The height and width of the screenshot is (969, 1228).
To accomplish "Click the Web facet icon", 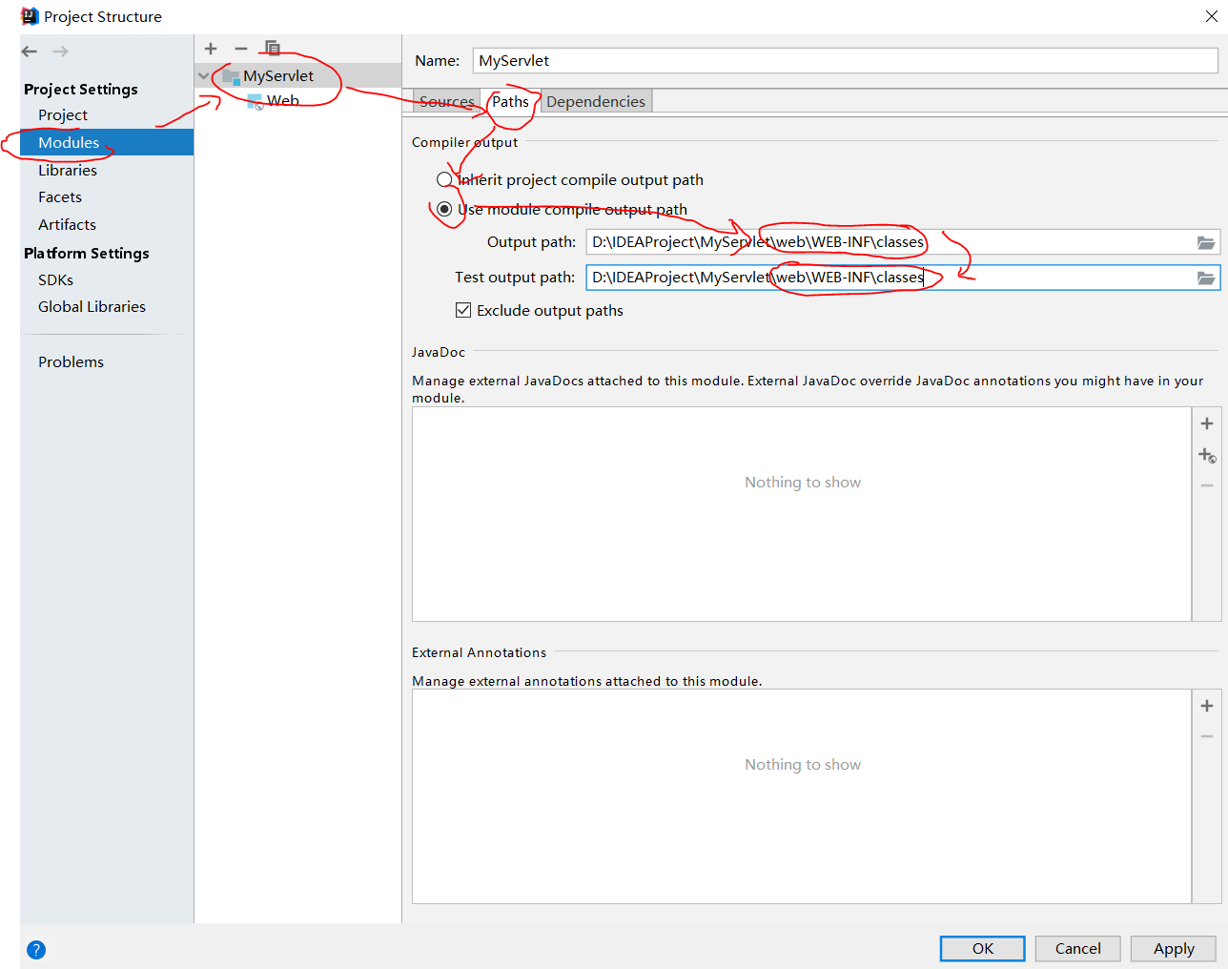I will (255, 101).
